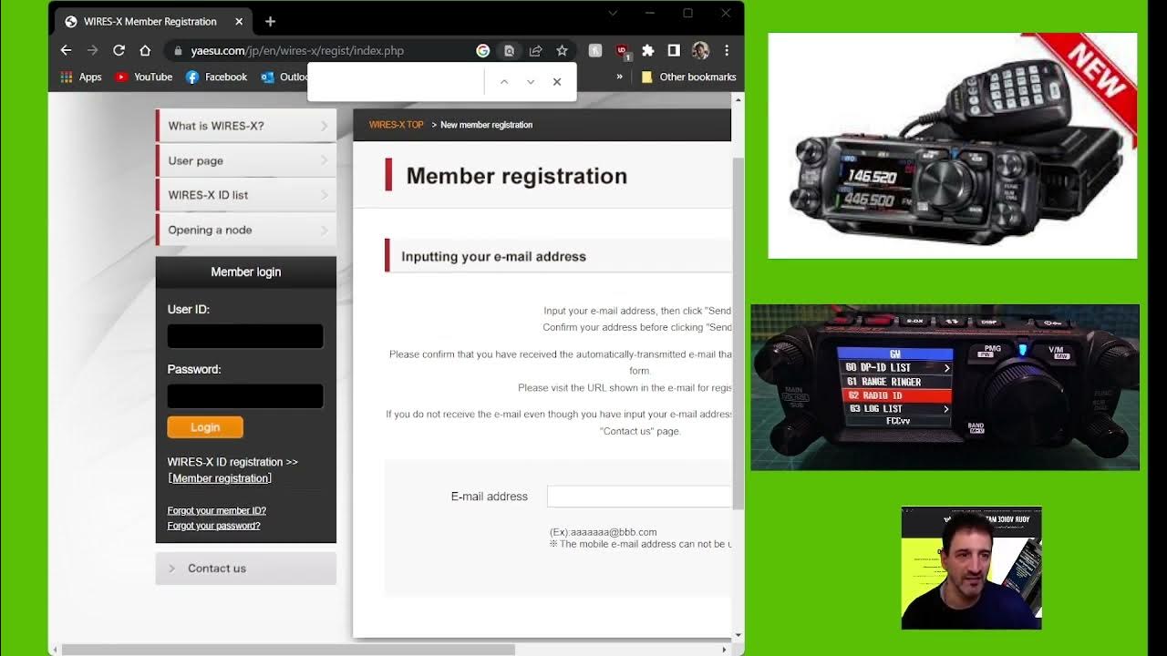Click the 'Member registration' page heading
Viewport: 1167px width, 656px height.
516,176
